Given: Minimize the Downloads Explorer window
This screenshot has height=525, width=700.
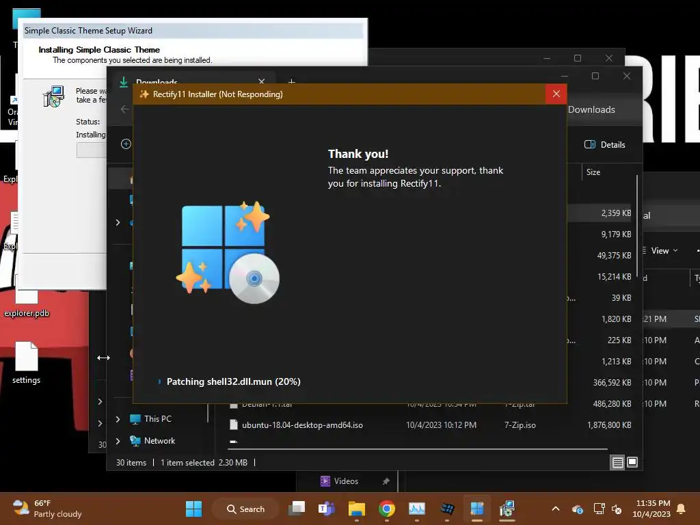Looking at the screenshot, I should point(564,76).
